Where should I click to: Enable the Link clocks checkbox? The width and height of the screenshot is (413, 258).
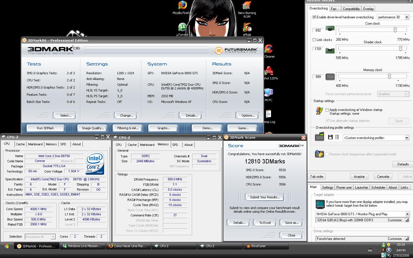[314, 40]
